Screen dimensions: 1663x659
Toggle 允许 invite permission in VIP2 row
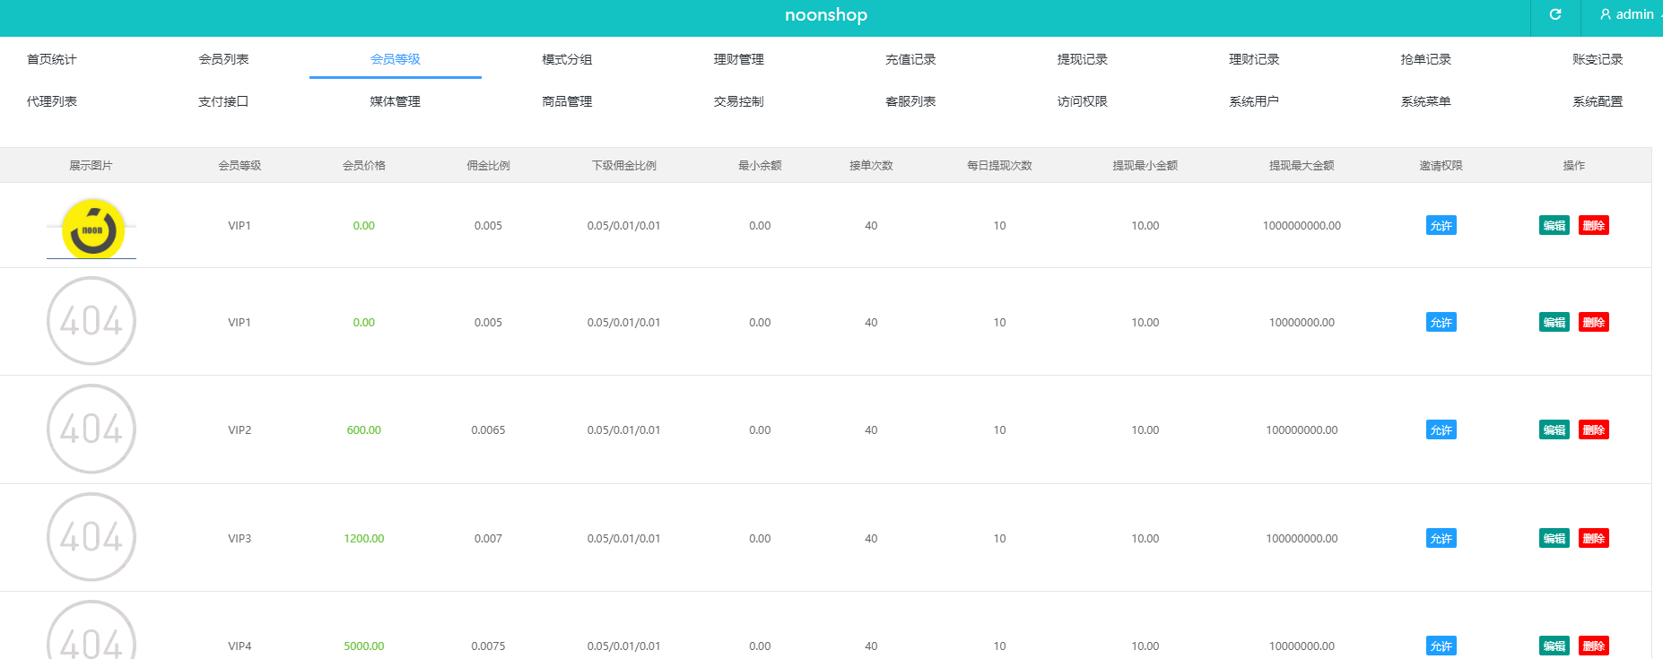point(1441,430)
